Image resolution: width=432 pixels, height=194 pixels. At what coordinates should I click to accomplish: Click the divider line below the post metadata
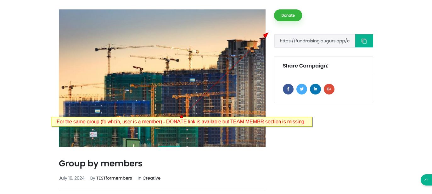tap(162, 190)
